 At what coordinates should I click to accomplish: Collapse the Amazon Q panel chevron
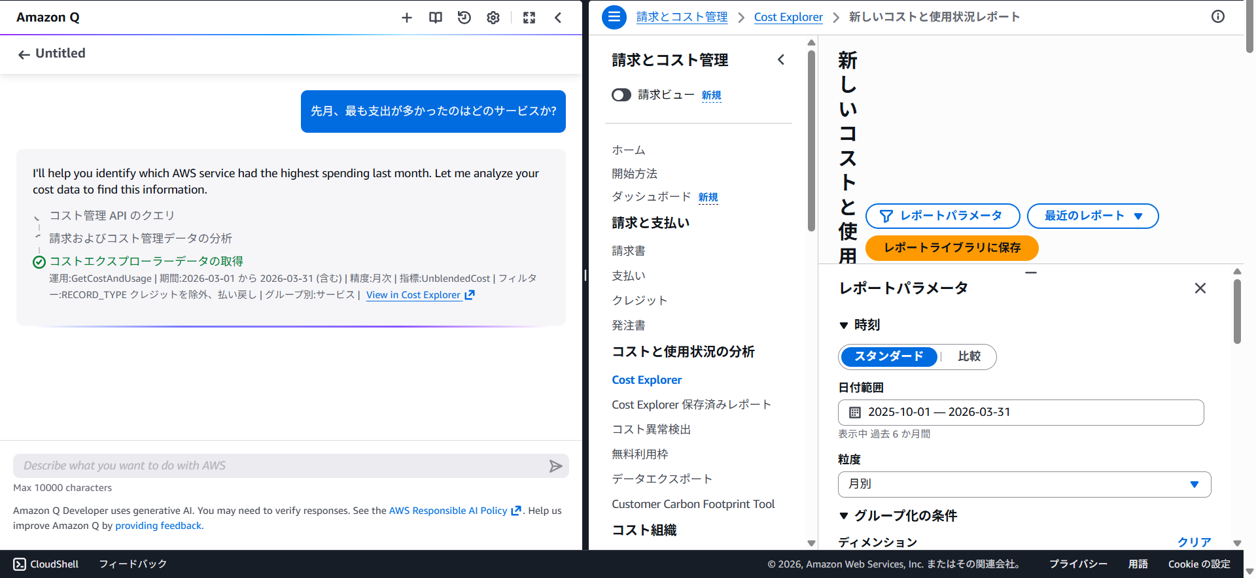[558, 18]
